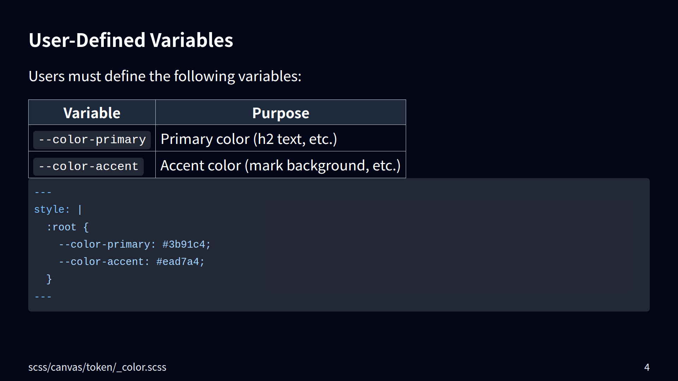This screenshot has height=381, width=678.
Task: Select the "Accent color (mark background, etc.)" cell
Action: tap(280, 165)
